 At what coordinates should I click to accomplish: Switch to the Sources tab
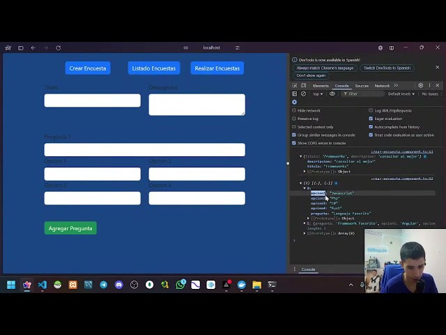tap(362, 86)
